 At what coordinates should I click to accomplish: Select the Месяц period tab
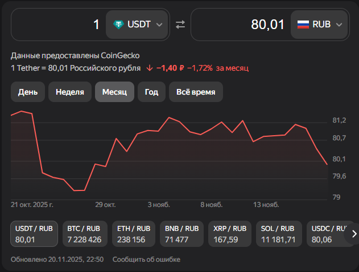(x=114, y=92)
